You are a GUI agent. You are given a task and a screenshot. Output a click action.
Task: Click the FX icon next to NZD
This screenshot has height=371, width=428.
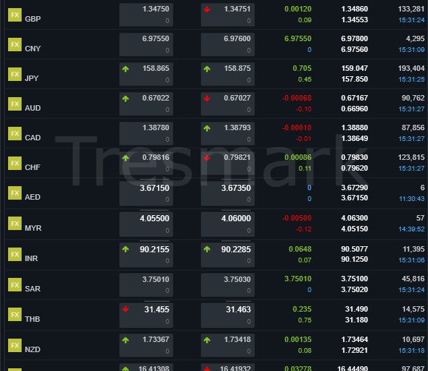click(x=14, y=345)
